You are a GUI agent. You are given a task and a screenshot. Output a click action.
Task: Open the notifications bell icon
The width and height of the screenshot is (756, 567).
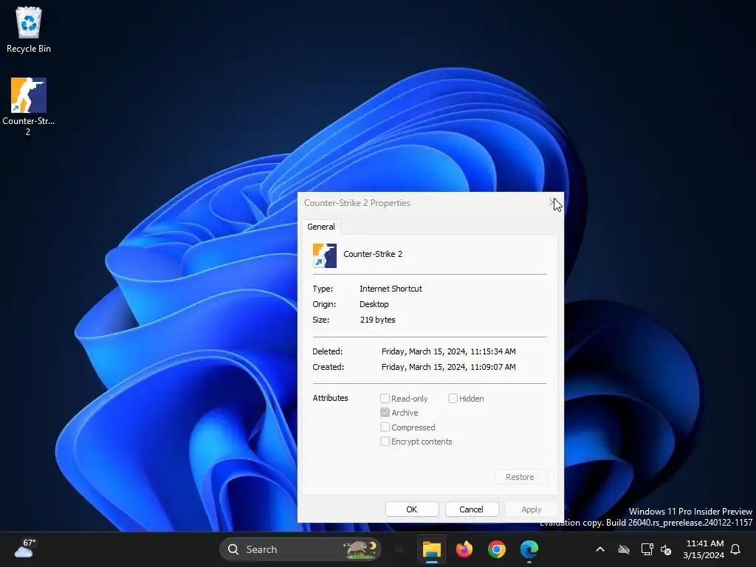click(x=735, y=549)
